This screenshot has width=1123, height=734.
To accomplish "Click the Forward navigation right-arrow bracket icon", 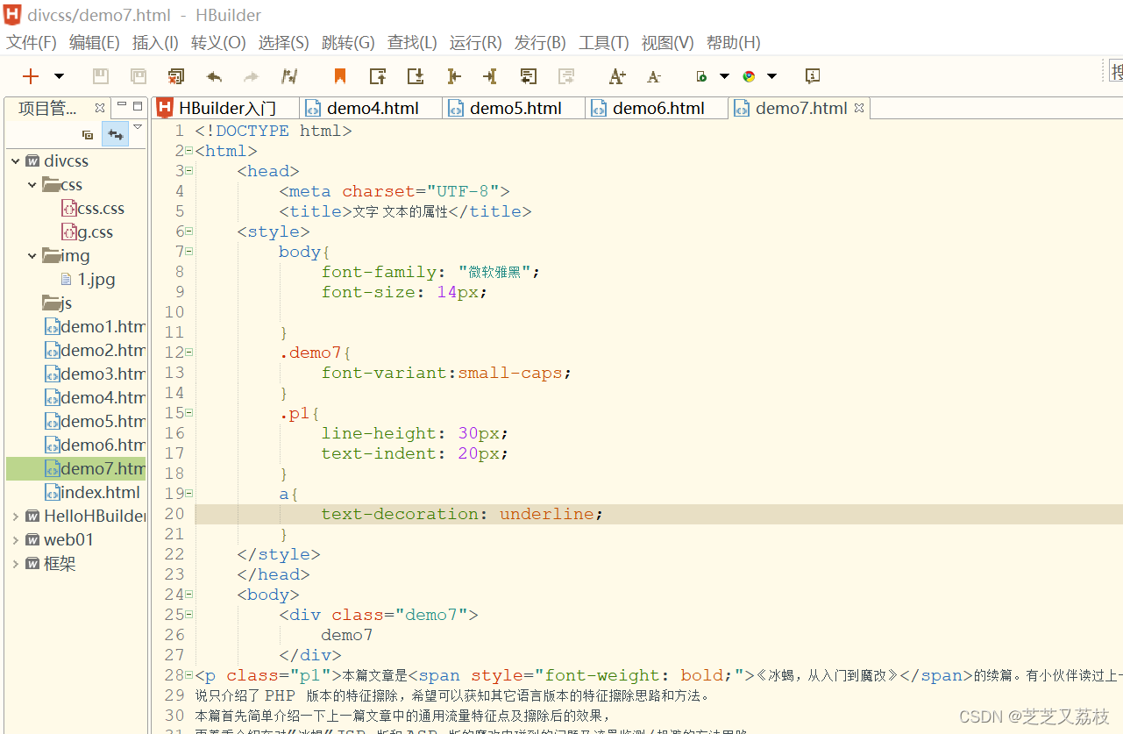I will pos(490,76).
